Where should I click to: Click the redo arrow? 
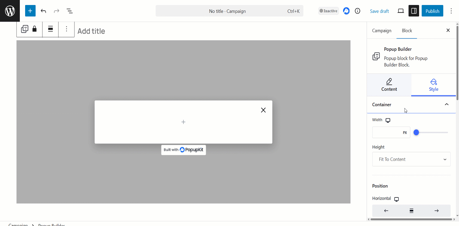click(x=57, y=11)
